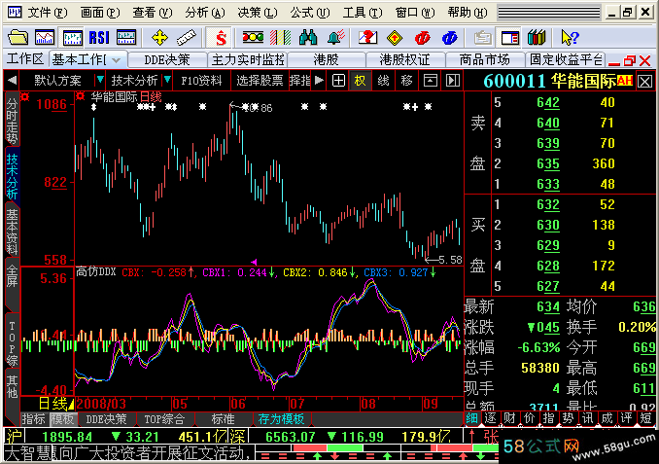Image resolution: width=659 pixels, height=464 pixels.
Task: Click the help pointer question mark icon
Action: coord(570,38)
